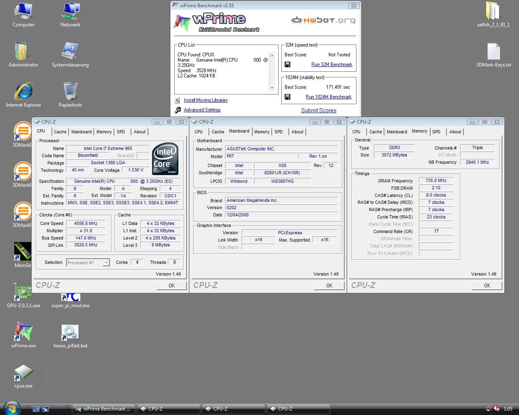This screenshot has height=415, width=519.
Task: Click the Core Speed value 4556.8 MHz
Action: (86, 223)
